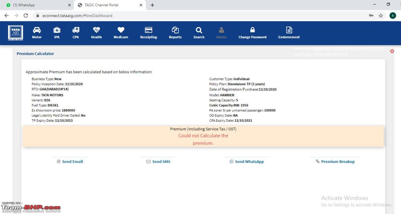Click the browser forward arrow

point(16,15)
